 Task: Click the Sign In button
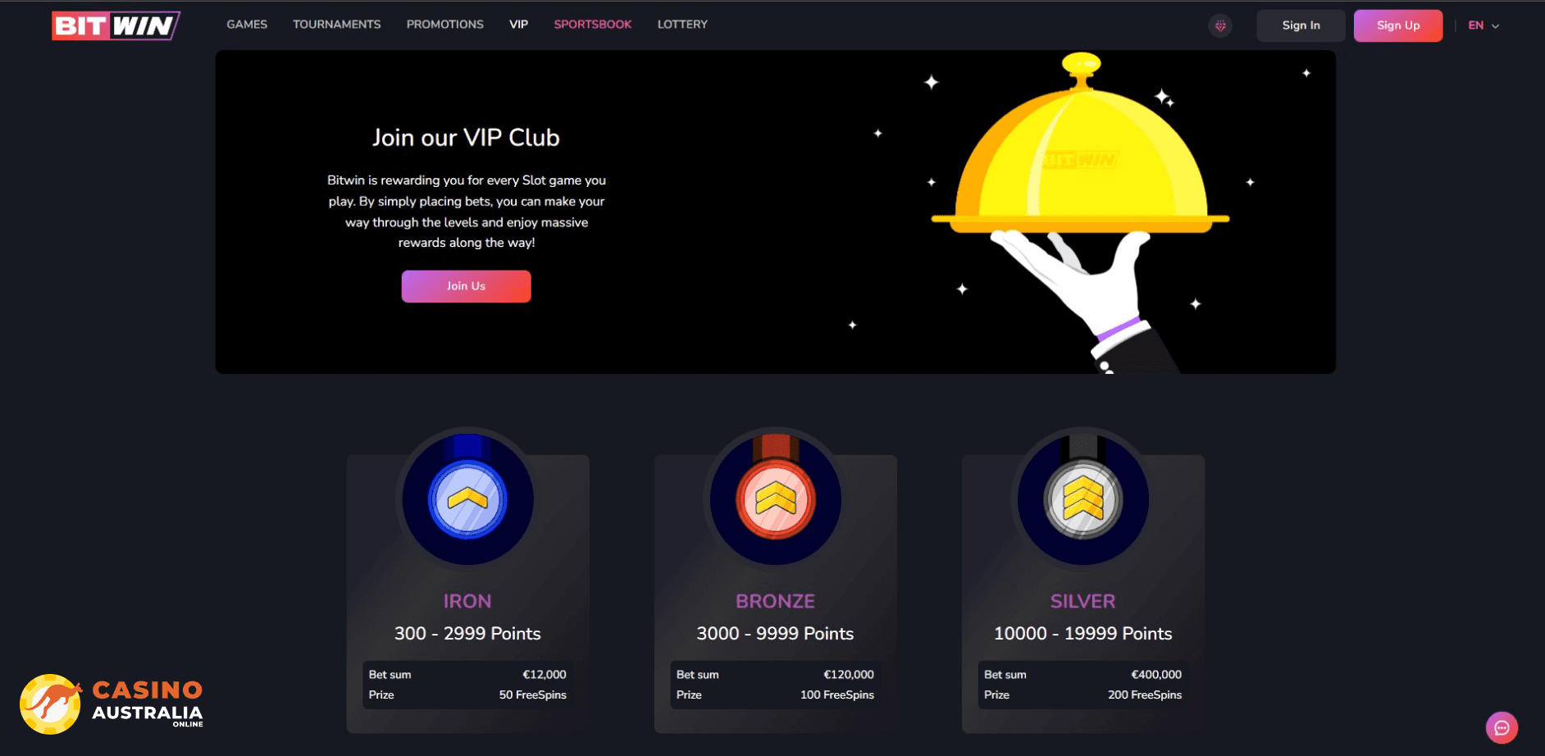1301,25
